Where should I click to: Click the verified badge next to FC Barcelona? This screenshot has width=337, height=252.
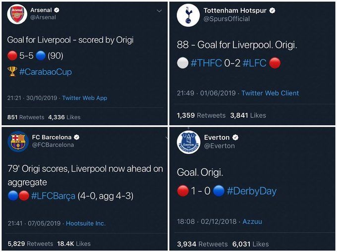76,137
